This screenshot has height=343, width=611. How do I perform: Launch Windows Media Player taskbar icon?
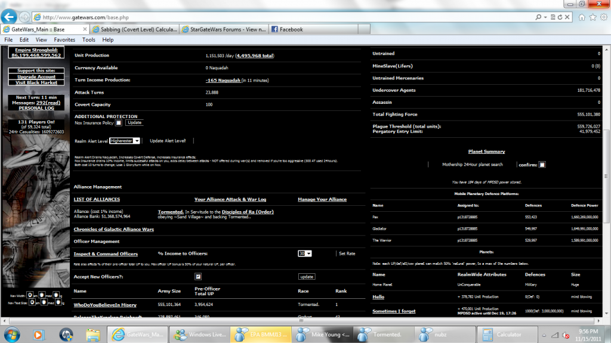[38, 334]
